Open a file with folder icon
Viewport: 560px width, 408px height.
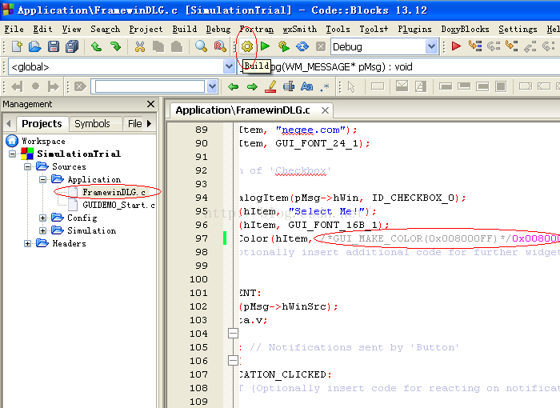coord(34,46)
